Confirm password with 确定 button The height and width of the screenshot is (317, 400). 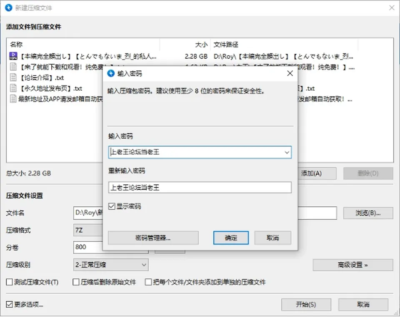point(231,238)
